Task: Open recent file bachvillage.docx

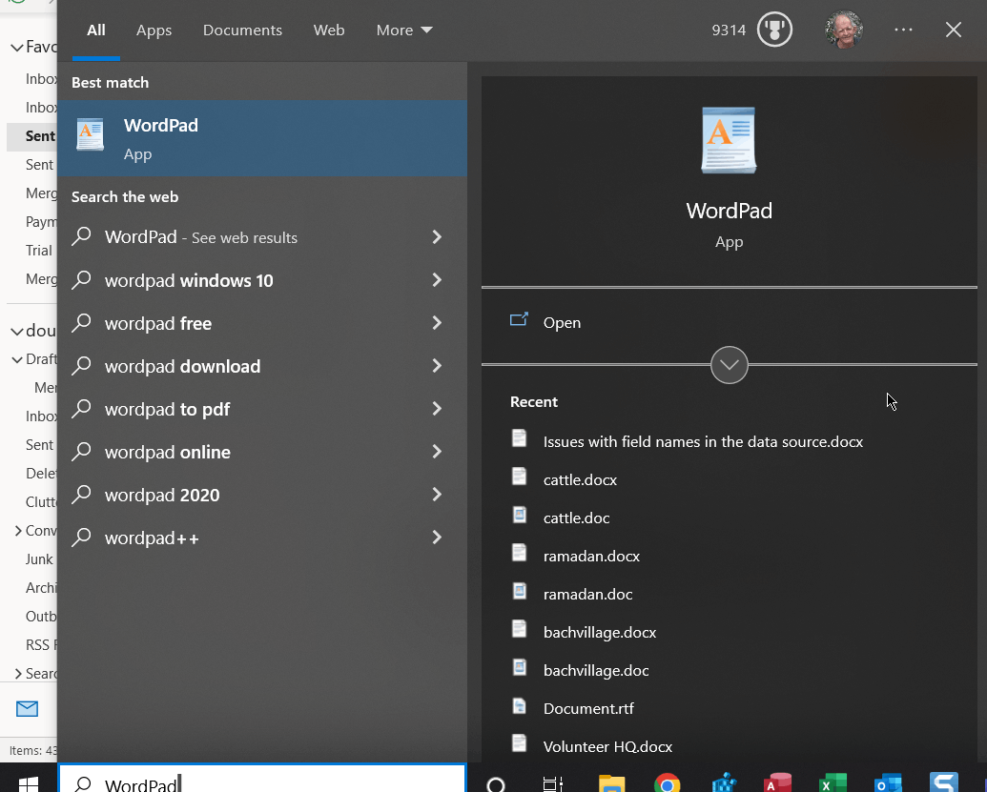Action: [599, 632]
